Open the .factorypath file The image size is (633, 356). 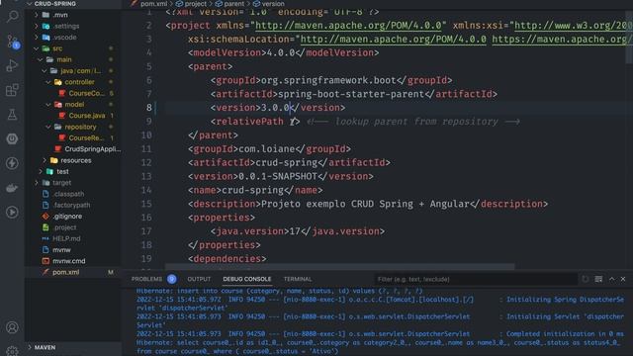[71, 205]
